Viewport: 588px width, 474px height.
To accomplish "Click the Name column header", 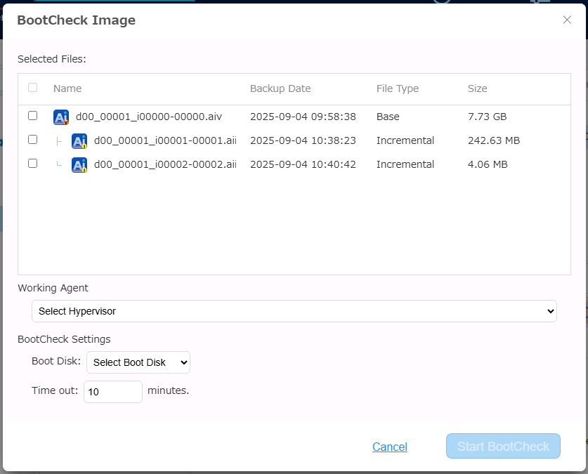I will point(67,88).
